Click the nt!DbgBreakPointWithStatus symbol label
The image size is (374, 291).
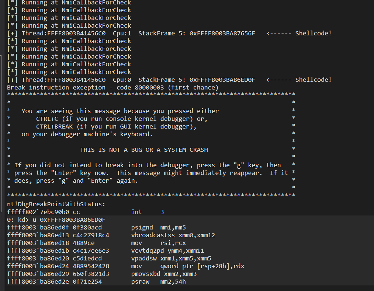point(56,204)
